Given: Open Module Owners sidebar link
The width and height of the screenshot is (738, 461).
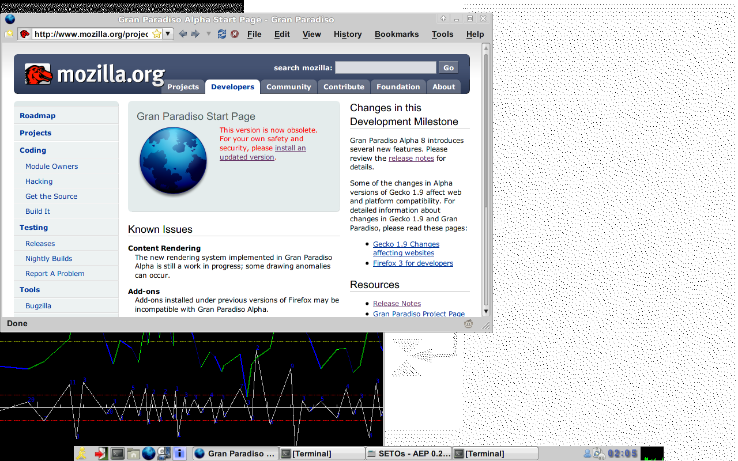Looking at the screenshot, I should click(51, 167).
